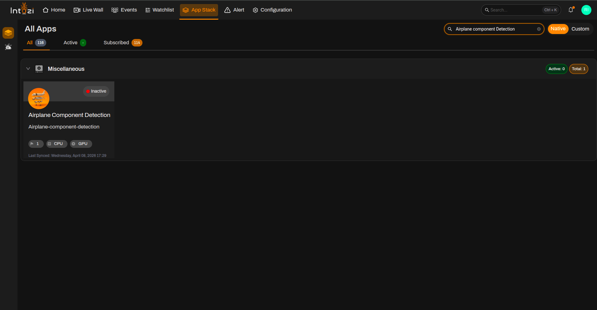Select the cloud robot sidebar icon
The image size is (597, 310).
click(x=8, y=47)
